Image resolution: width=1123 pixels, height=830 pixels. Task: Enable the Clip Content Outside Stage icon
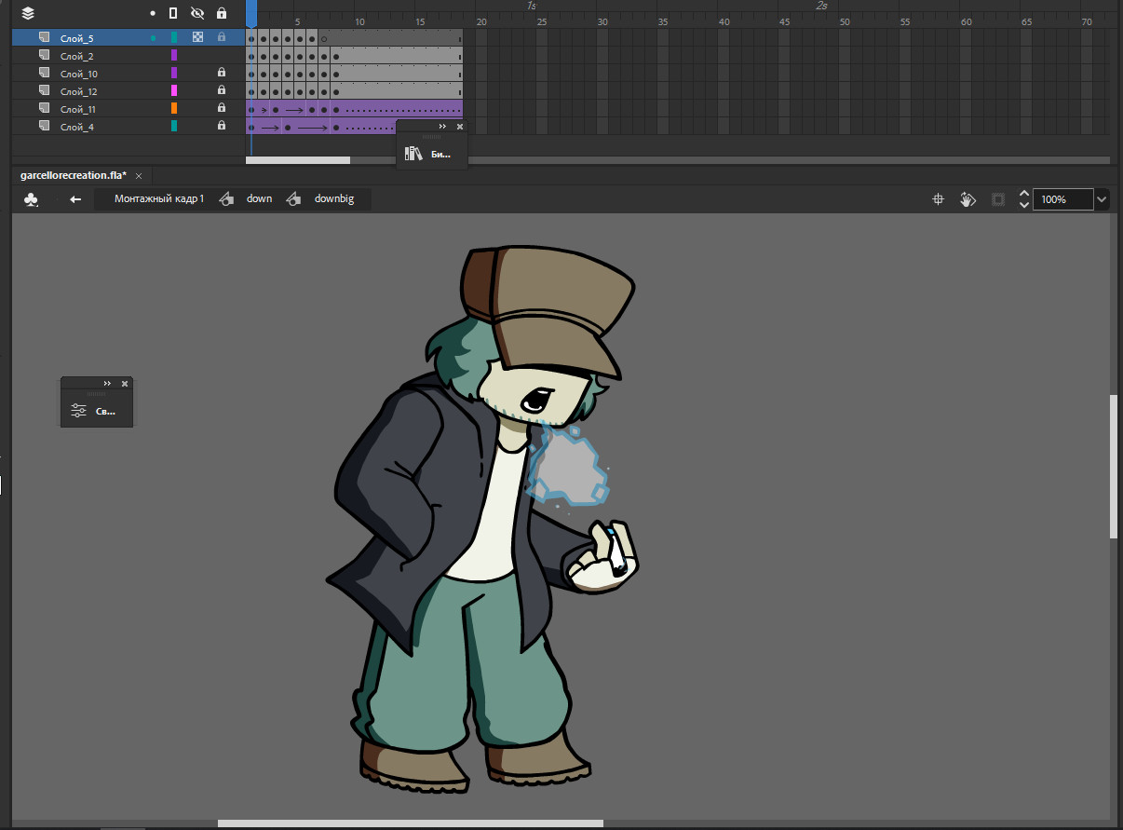[997, 198]
